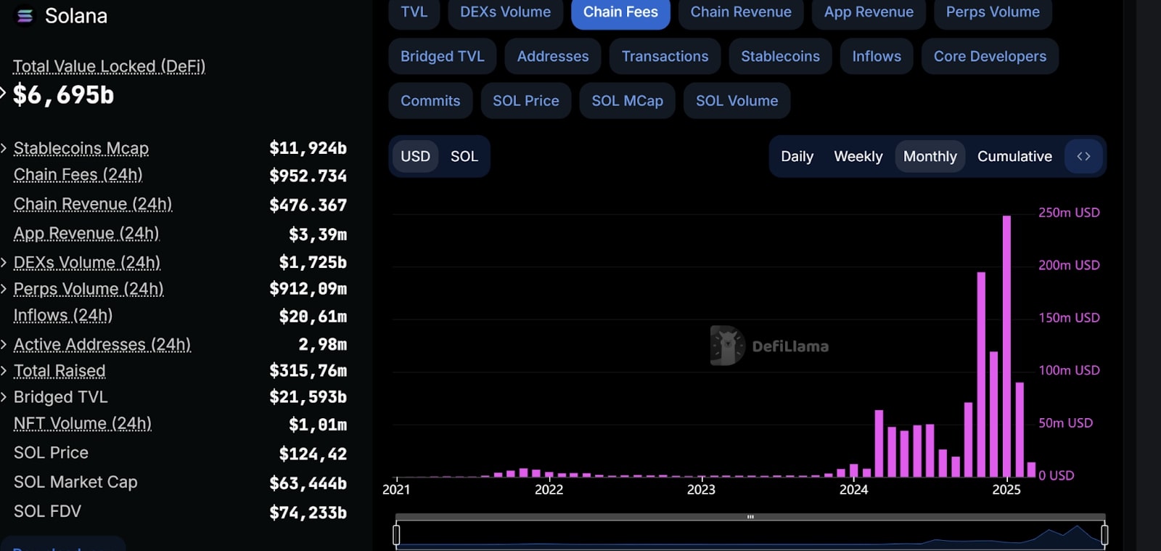1161x551 pixels.
Task: Expand the Perps Volume (24h) row chevron
Action: 4,288
